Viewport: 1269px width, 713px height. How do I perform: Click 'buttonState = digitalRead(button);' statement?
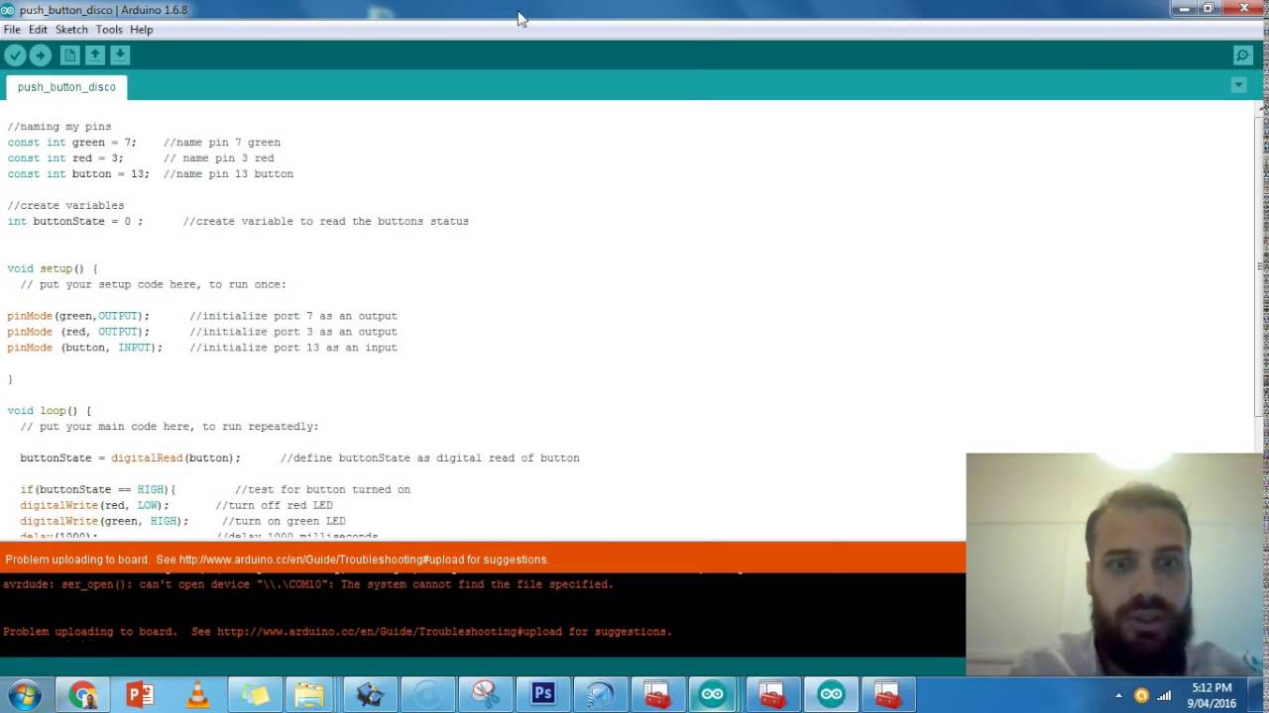130,458
